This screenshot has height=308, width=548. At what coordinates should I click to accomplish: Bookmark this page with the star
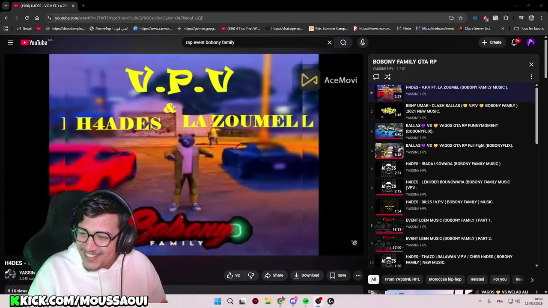click(x=461, y=18)
